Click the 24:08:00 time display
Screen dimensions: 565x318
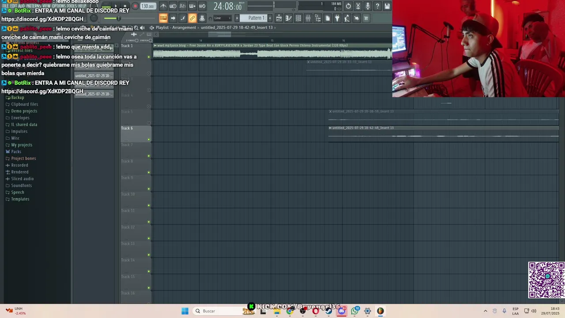pos(227,6)
